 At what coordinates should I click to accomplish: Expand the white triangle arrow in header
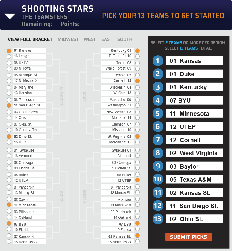click(x=10, y=16)
